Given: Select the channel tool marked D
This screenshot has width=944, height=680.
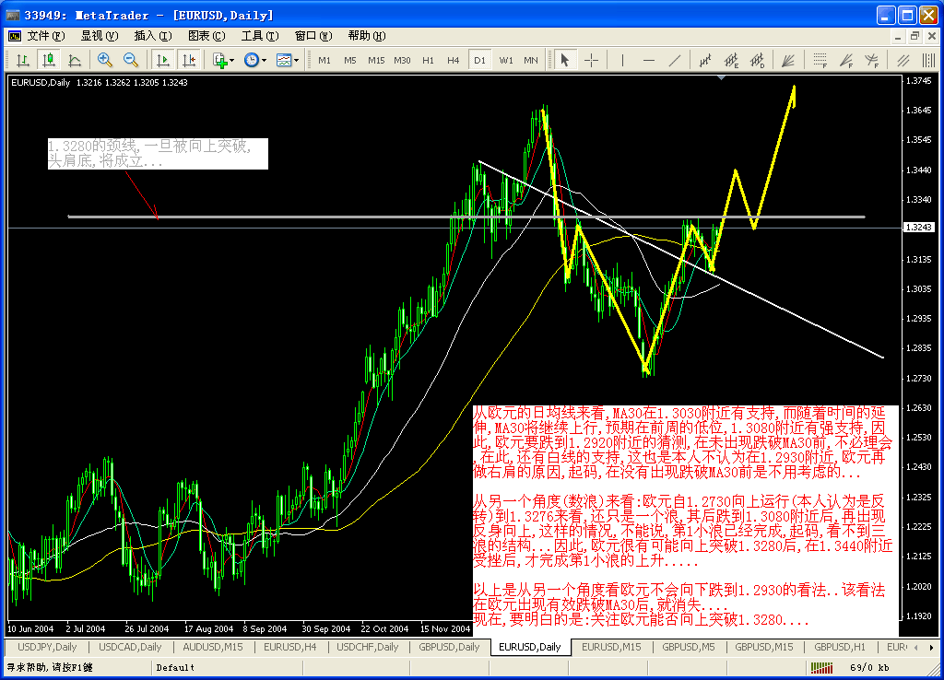Looking at the screenshot, I should [x=758, y=60].
